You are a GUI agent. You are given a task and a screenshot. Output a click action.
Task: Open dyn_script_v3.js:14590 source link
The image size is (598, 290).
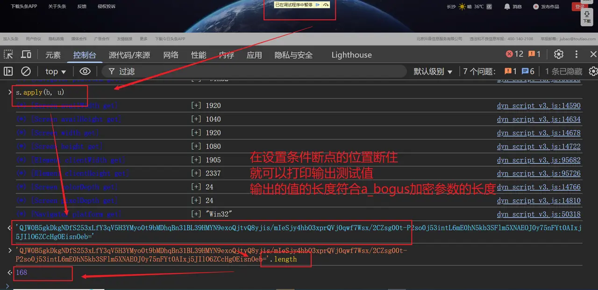(x=538, y=106)
